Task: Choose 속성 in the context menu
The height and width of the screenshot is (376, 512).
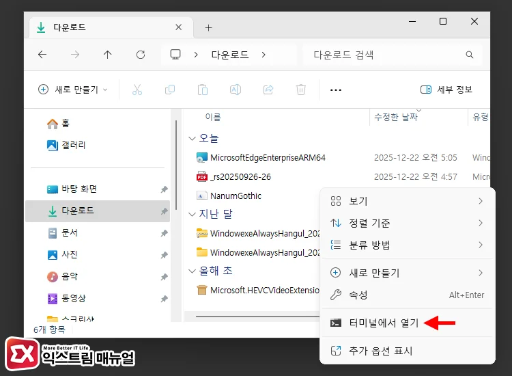Action: [x=407, y=295]
